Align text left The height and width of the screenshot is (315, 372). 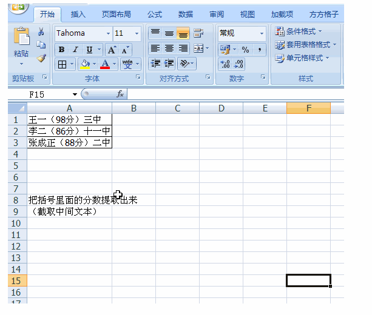point(155,48)
